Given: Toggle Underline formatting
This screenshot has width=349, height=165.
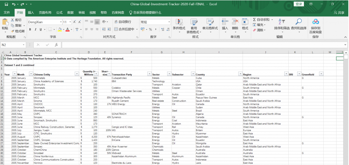Looking at the screenshot, I should (x=41, y=30).
